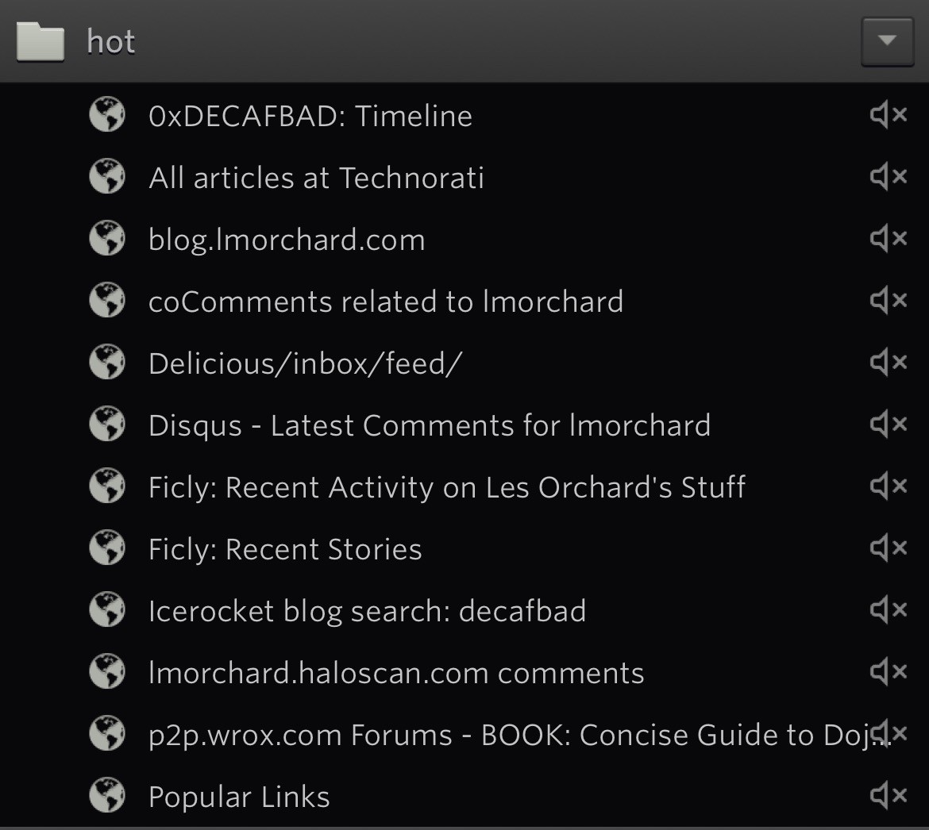Click globe icon beside 0xDECAFBAD: Timeline
929x830 pixels.
(106, 116)
